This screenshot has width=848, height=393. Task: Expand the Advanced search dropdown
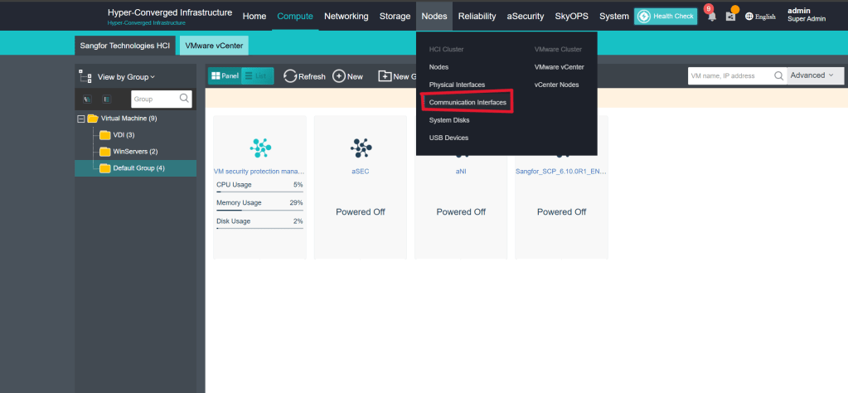(815, 75)
